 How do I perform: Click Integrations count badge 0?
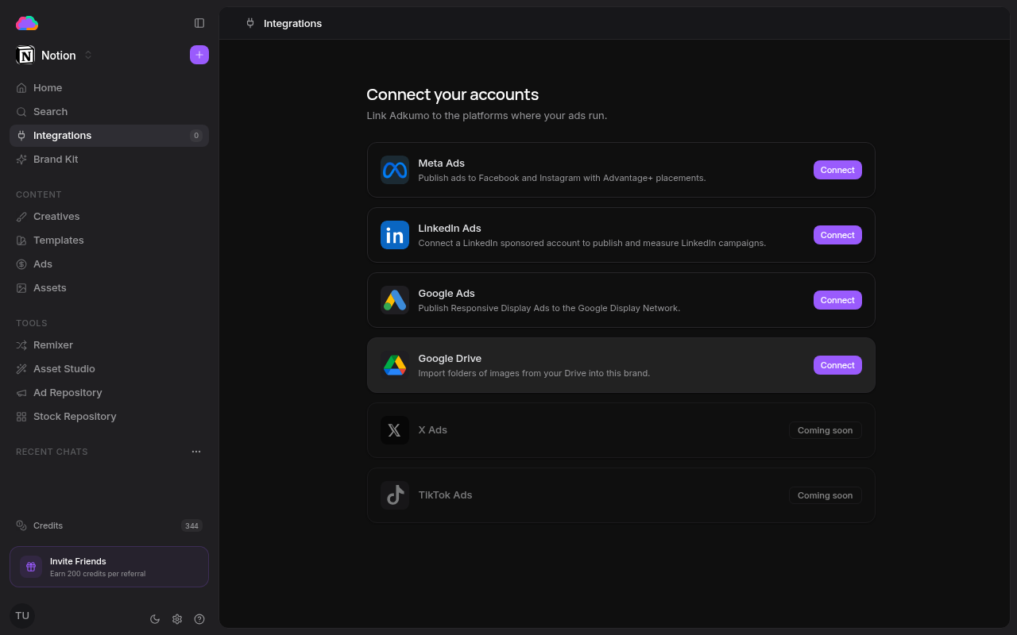click(196, 136)
